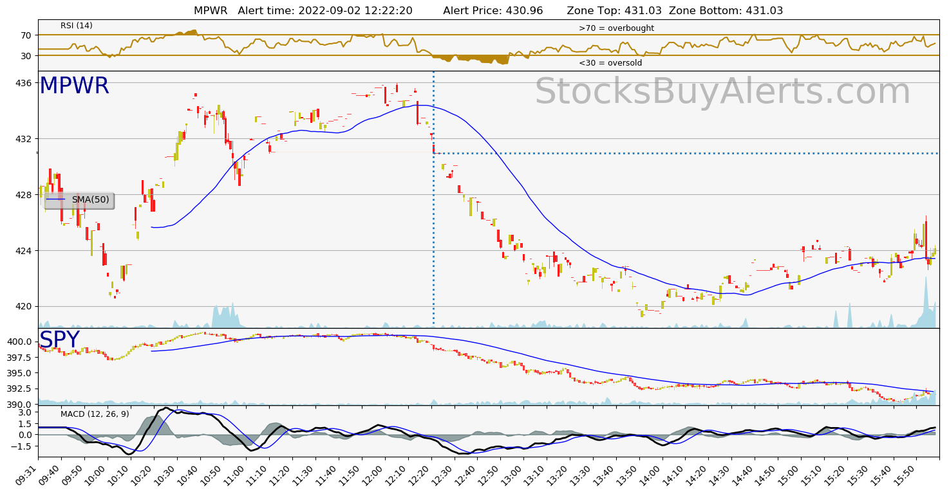Image resolution: width=949 pixels, height=494 pixels.
Task: Click the SPY axis value 400.0
Action: pos(20,342)
